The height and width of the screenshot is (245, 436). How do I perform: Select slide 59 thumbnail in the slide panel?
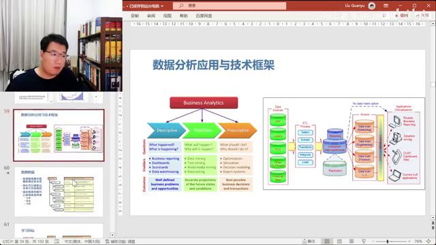coord(59,135)
